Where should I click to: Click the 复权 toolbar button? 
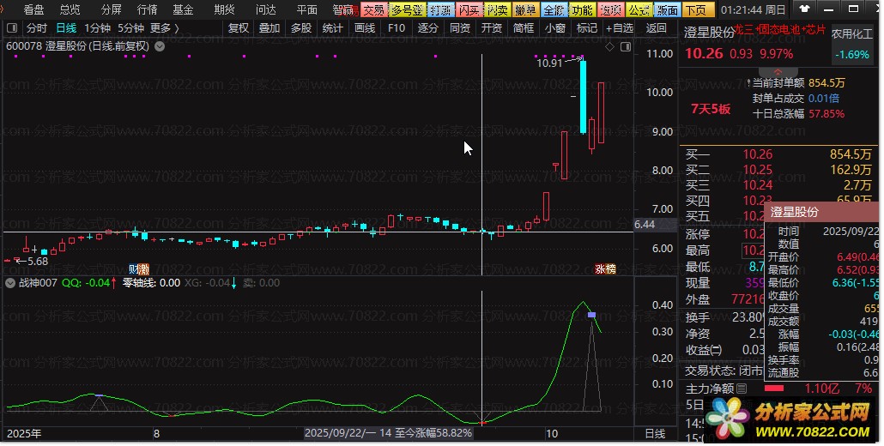[238, 28]
